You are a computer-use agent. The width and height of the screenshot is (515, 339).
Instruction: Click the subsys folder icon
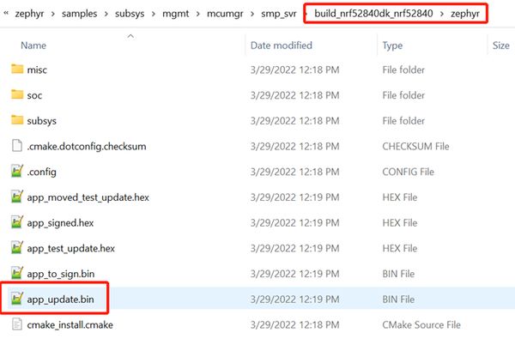coord(17,120)
